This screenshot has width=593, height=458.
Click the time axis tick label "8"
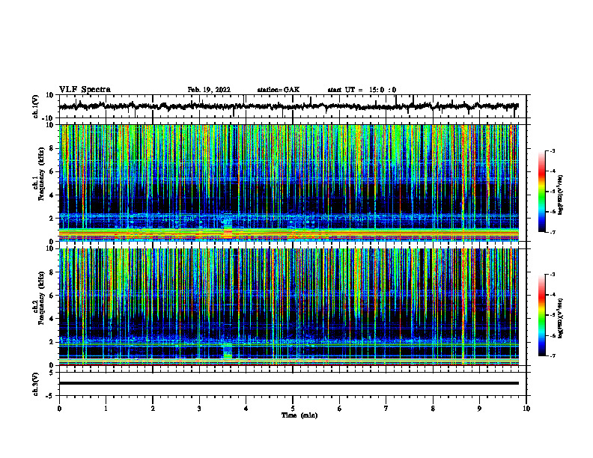(433, 409)
